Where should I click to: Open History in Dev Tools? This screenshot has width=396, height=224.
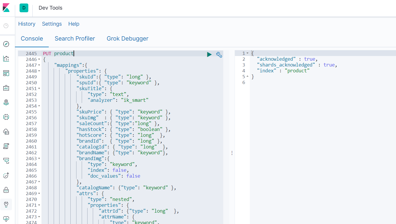(27, 24)
